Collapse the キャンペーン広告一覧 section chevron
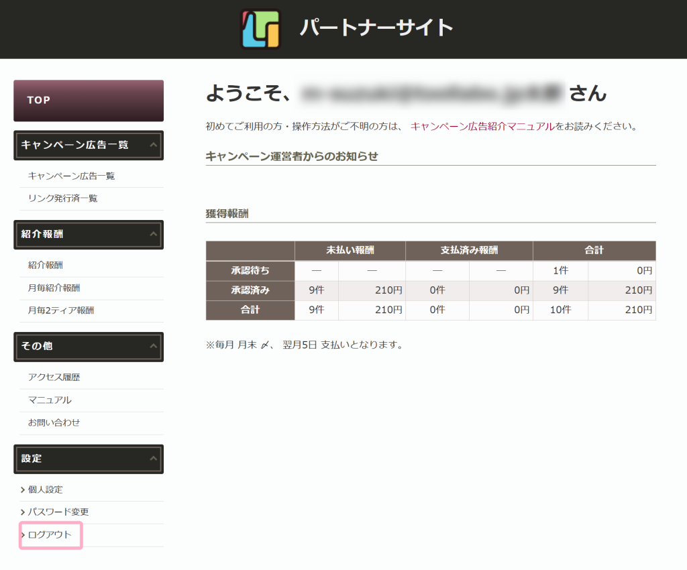 154,145
